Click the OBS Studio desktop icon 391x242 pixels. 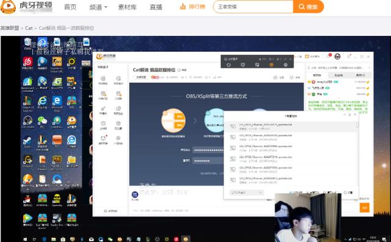pyautogui.click(x=27, y=122)
